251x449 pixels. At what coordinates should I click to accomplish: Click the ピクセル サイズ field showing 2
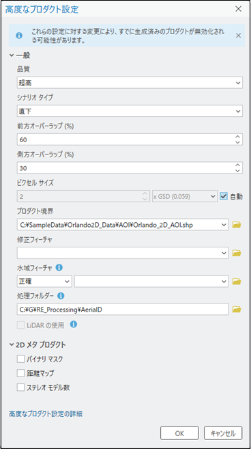pyautogui.click(x=83, y=197)
